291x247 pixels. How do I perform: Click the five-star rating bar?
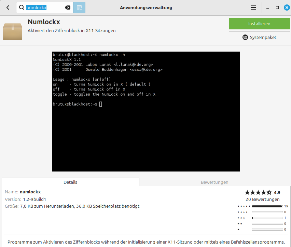coord(267,206)
